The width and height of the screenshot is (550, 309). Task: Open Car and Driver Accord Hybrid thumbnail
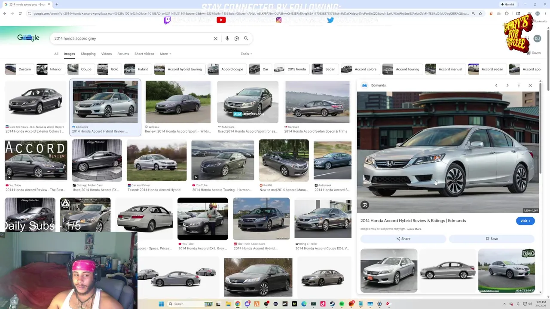(156, 160)
